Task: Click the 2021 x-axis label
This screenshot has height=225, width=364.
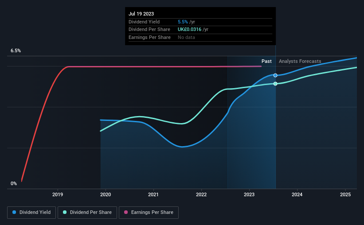Action: point(153,194)
